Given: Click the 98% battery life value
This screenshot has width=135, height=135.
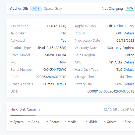Looking at the screenshot, I should 119,84.
